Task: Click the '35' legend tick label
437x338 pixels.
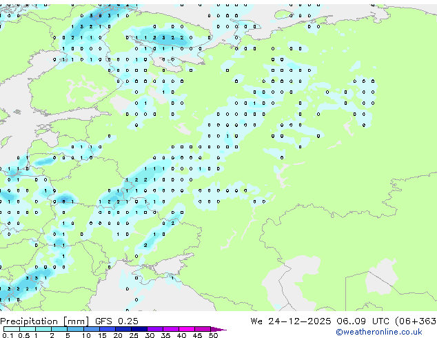Action: (165, 335)
